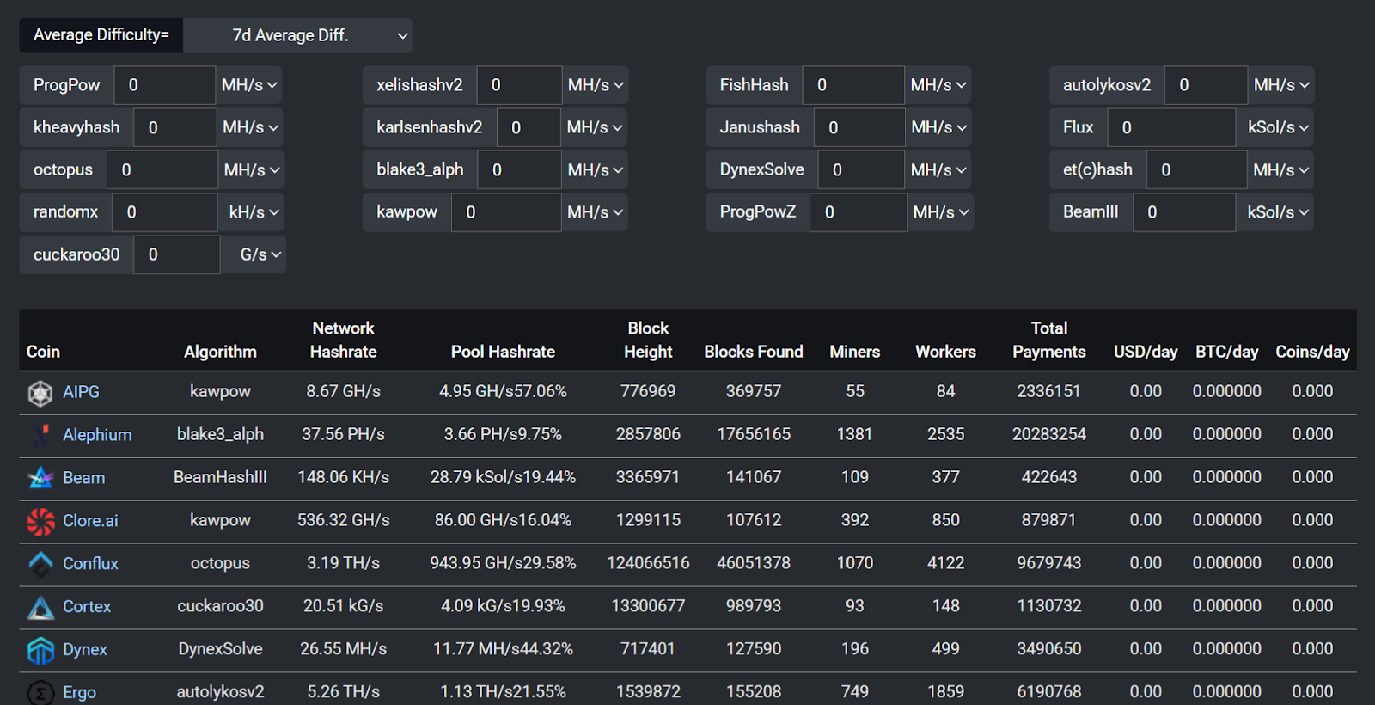
Task: Focus the cuckaroo30 hashrate input
Action: pos(176,254)
